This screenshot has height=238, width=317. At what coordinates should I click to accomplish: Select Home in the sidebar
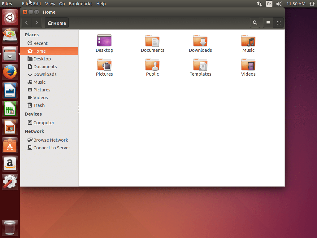[49, 51]
